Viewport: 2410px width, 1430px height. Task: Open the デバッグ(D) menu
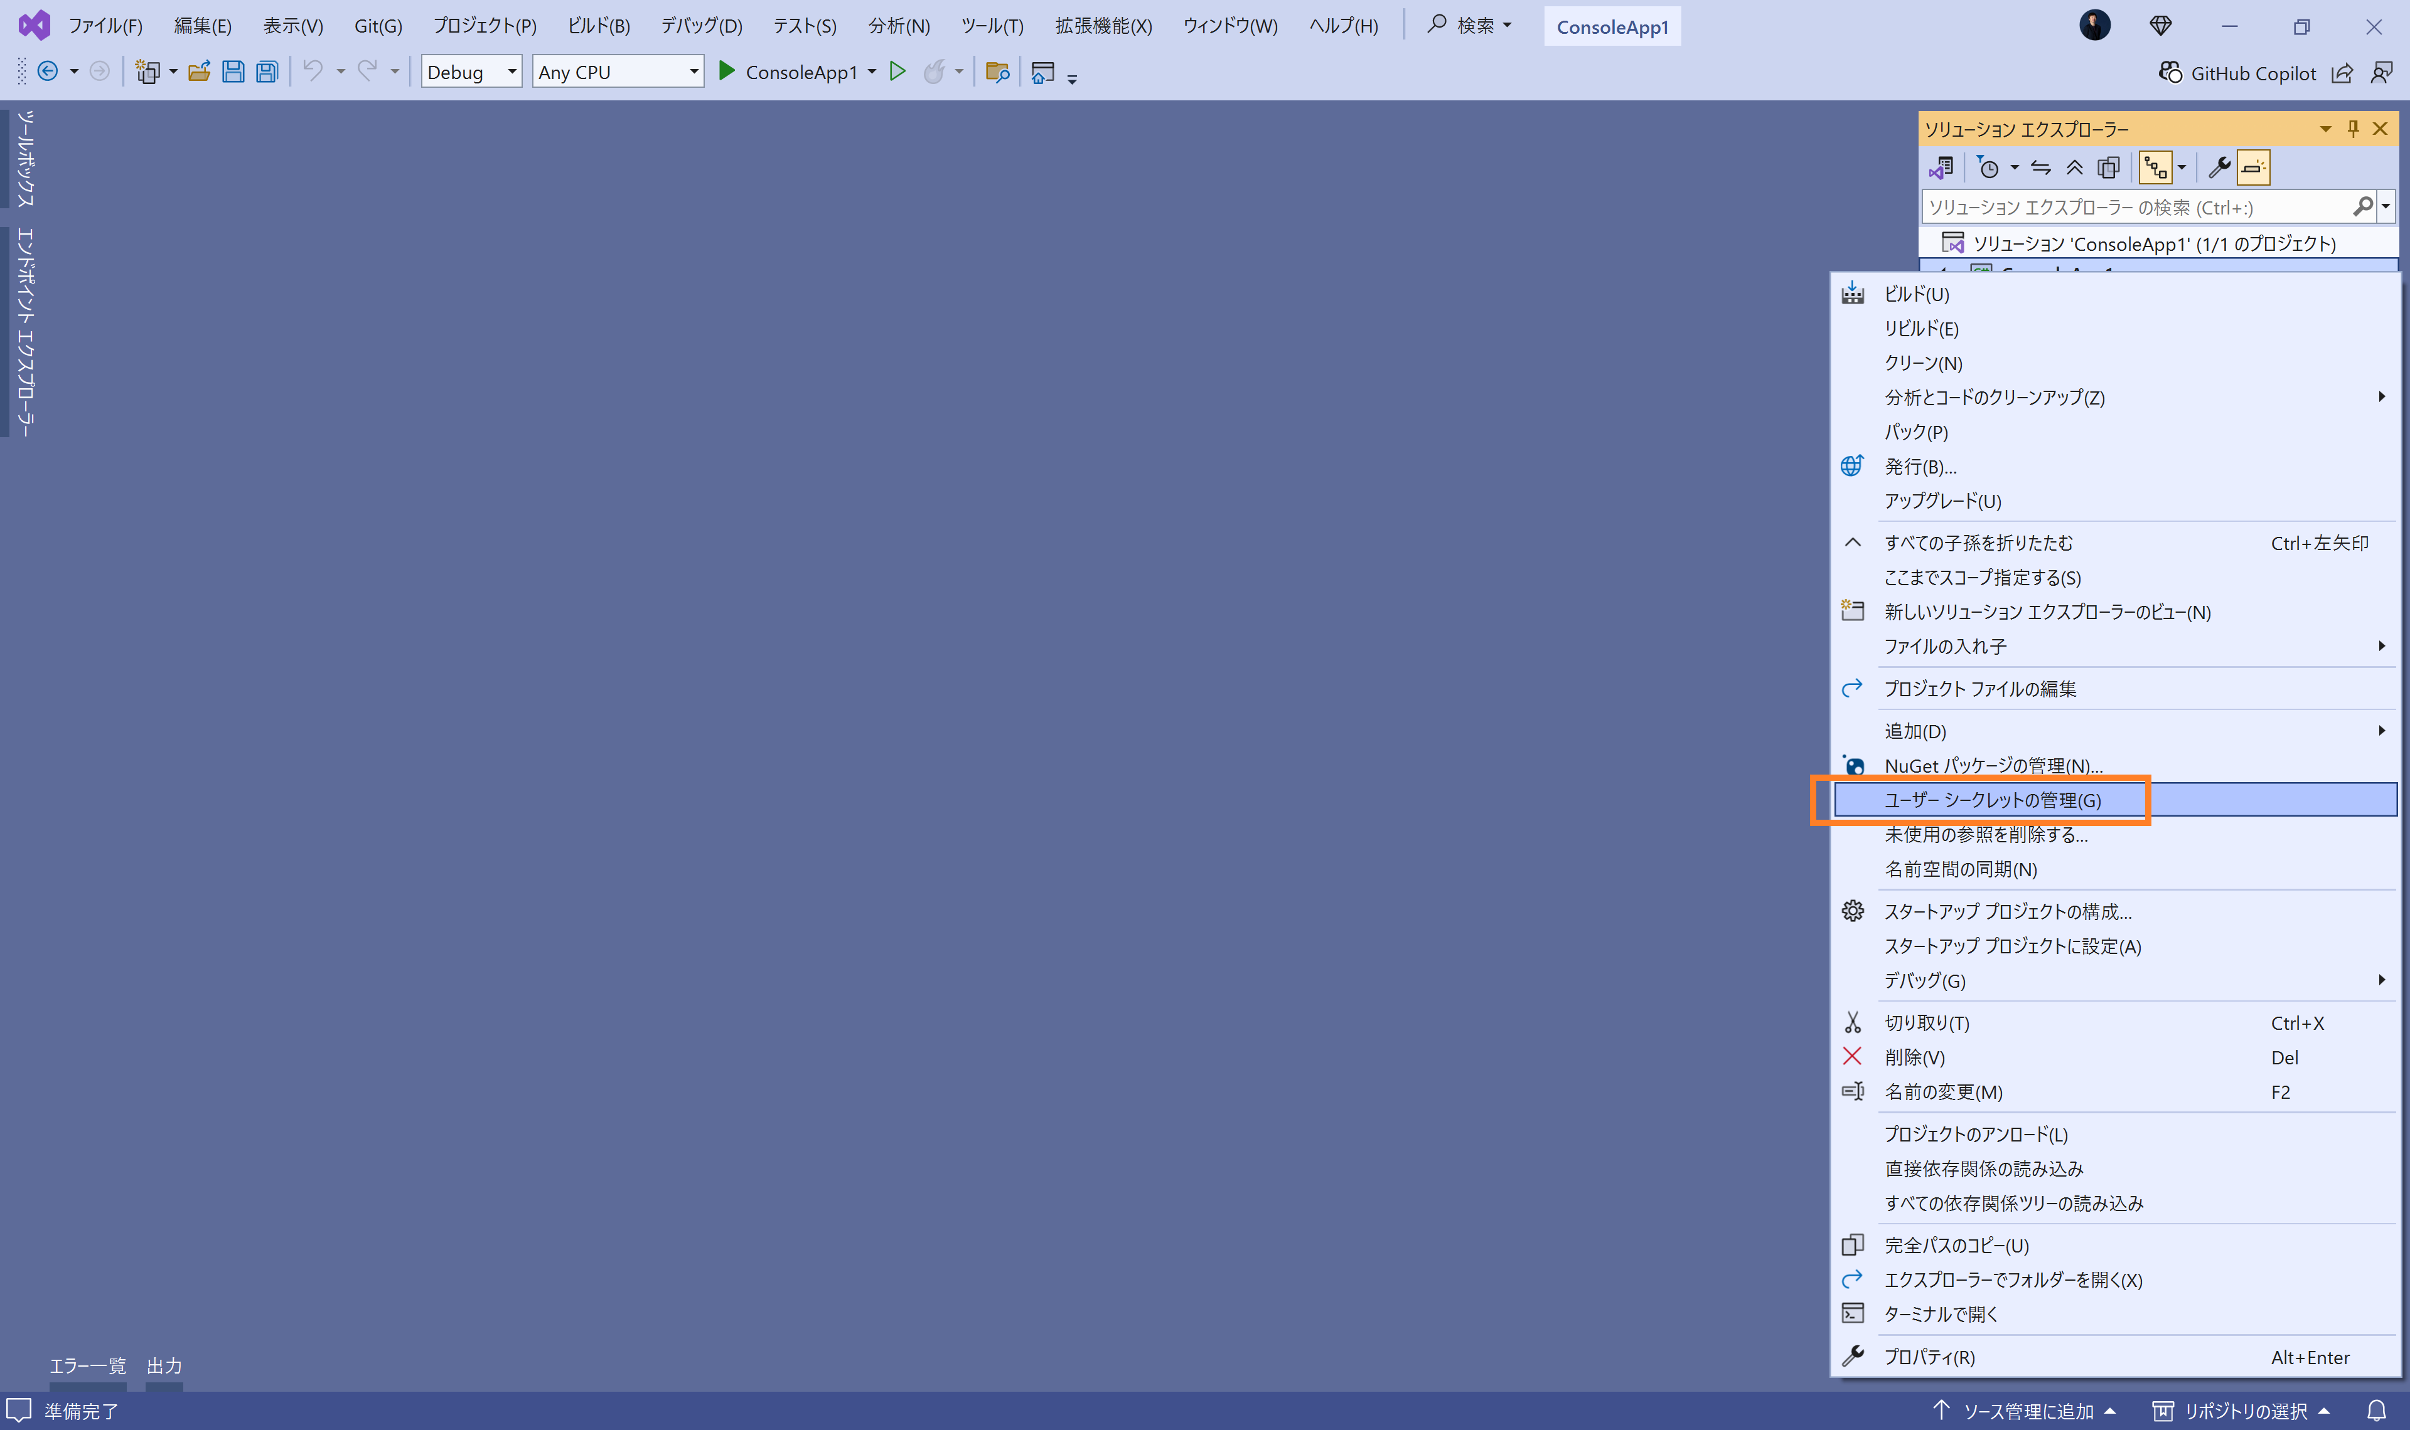pos(701,26)
